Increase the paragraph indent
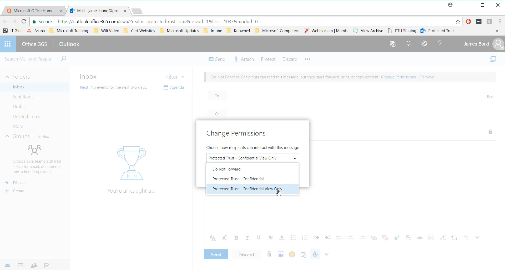Image resolution: width=505 pixels, height=270 pixels. pyautogui.click(x=328, y=238)
